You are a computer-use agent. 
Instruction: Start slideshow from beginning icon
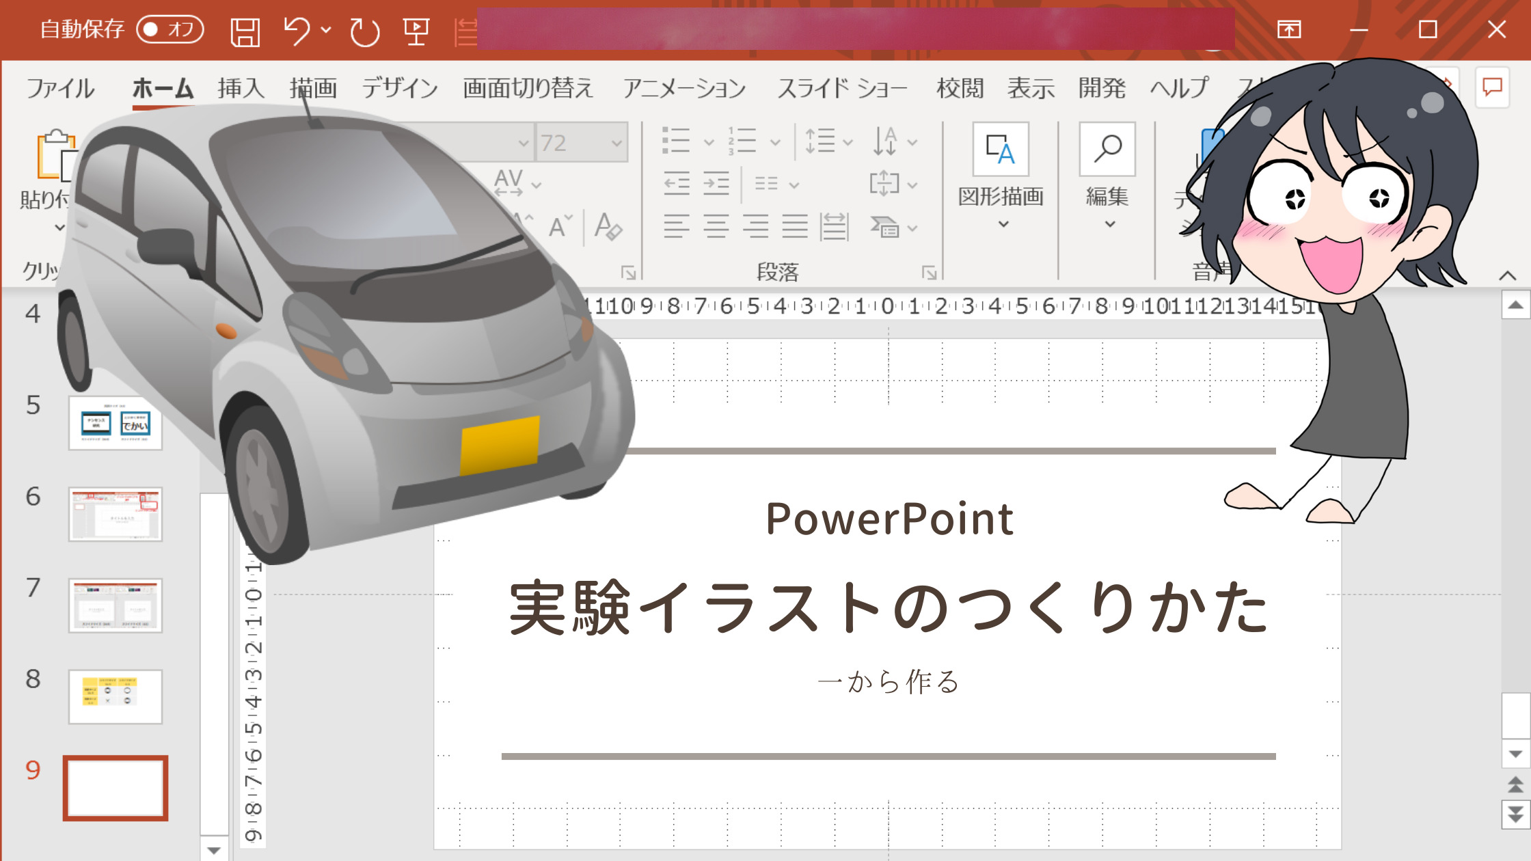(416, 31)
